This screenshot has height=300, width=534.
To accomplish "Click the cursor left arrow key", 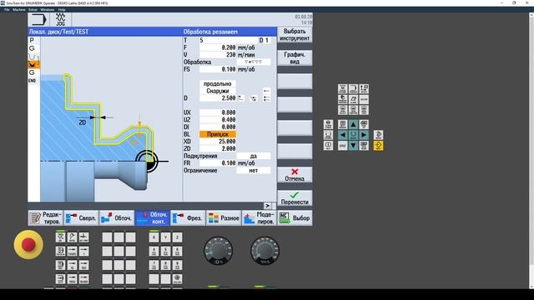I will (343, 135).
